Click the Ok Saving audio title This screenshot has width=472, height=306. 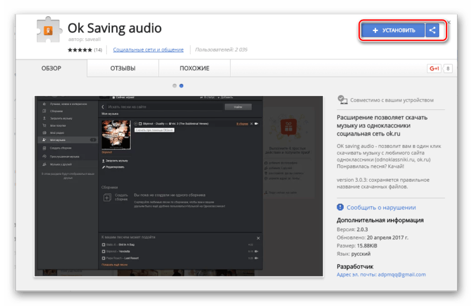(x=114, y=28)
